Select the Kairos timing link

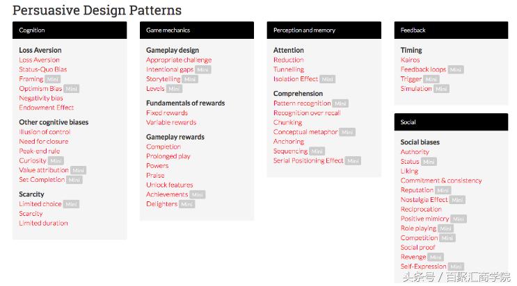click(411, 60)
